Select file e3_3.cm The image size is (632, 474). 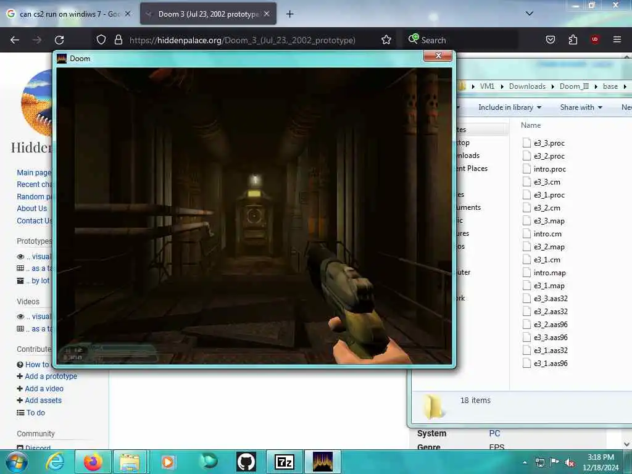[x=547, y=182]
